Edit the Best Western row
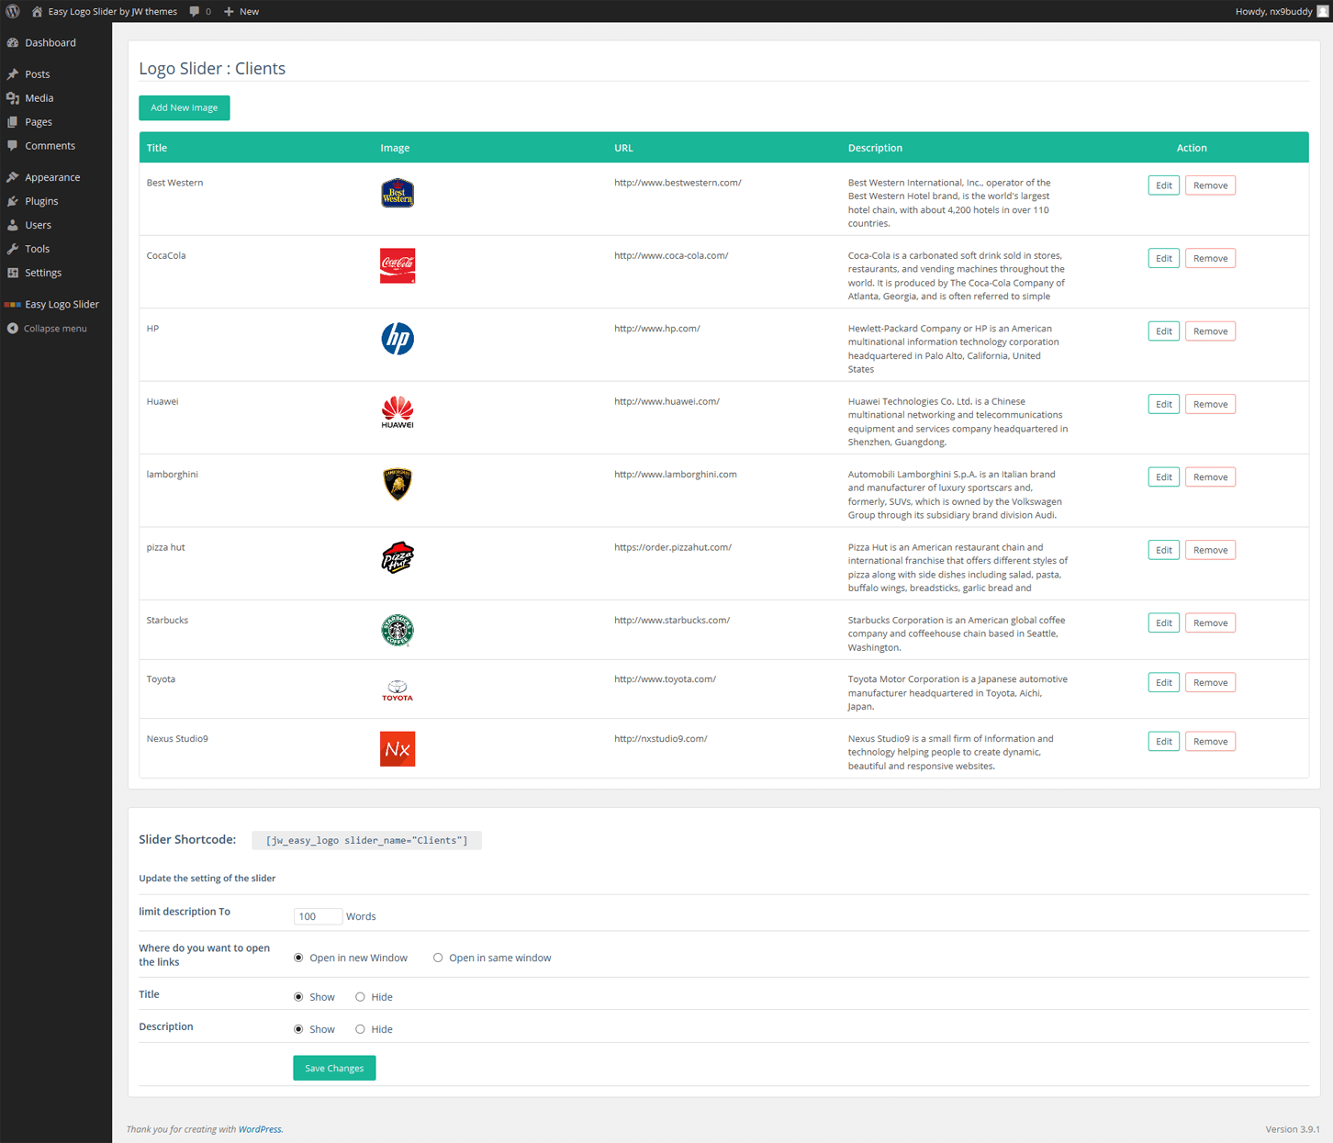The image size is (1333, 1143). [1164, 185]
